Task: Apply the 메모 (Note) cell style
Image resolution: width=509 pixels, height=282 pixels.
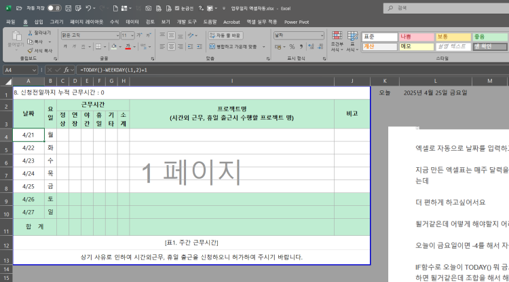Action: [417, 46]
